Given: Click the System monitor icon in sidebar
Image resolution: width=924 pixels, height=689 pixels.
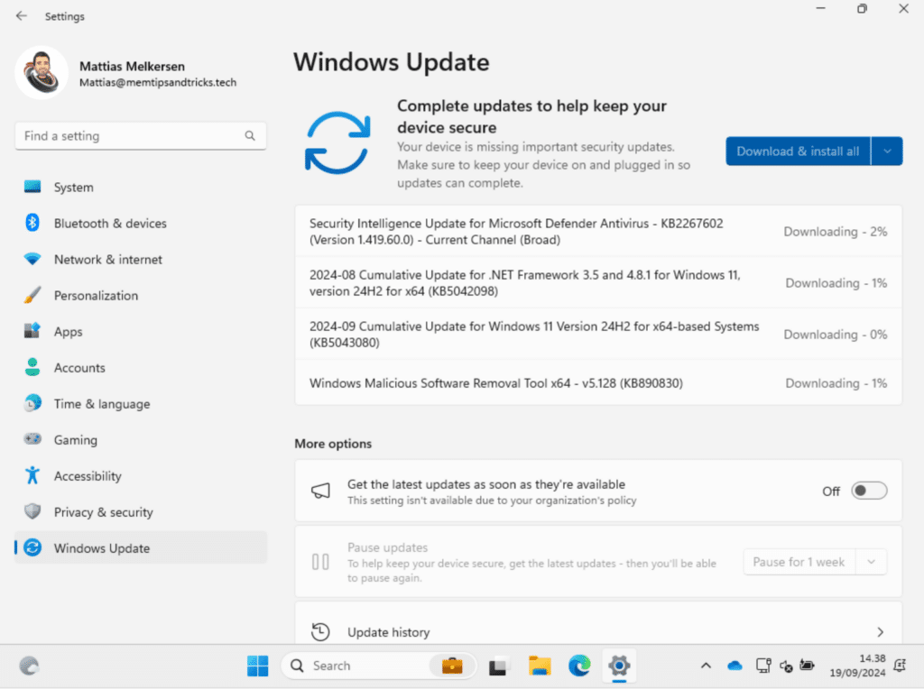Looking at the screenshot, I should 32,188.
